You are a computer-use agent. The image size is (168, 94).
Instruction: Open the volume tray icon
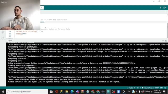pyautogui.click(x=148, y=92)
